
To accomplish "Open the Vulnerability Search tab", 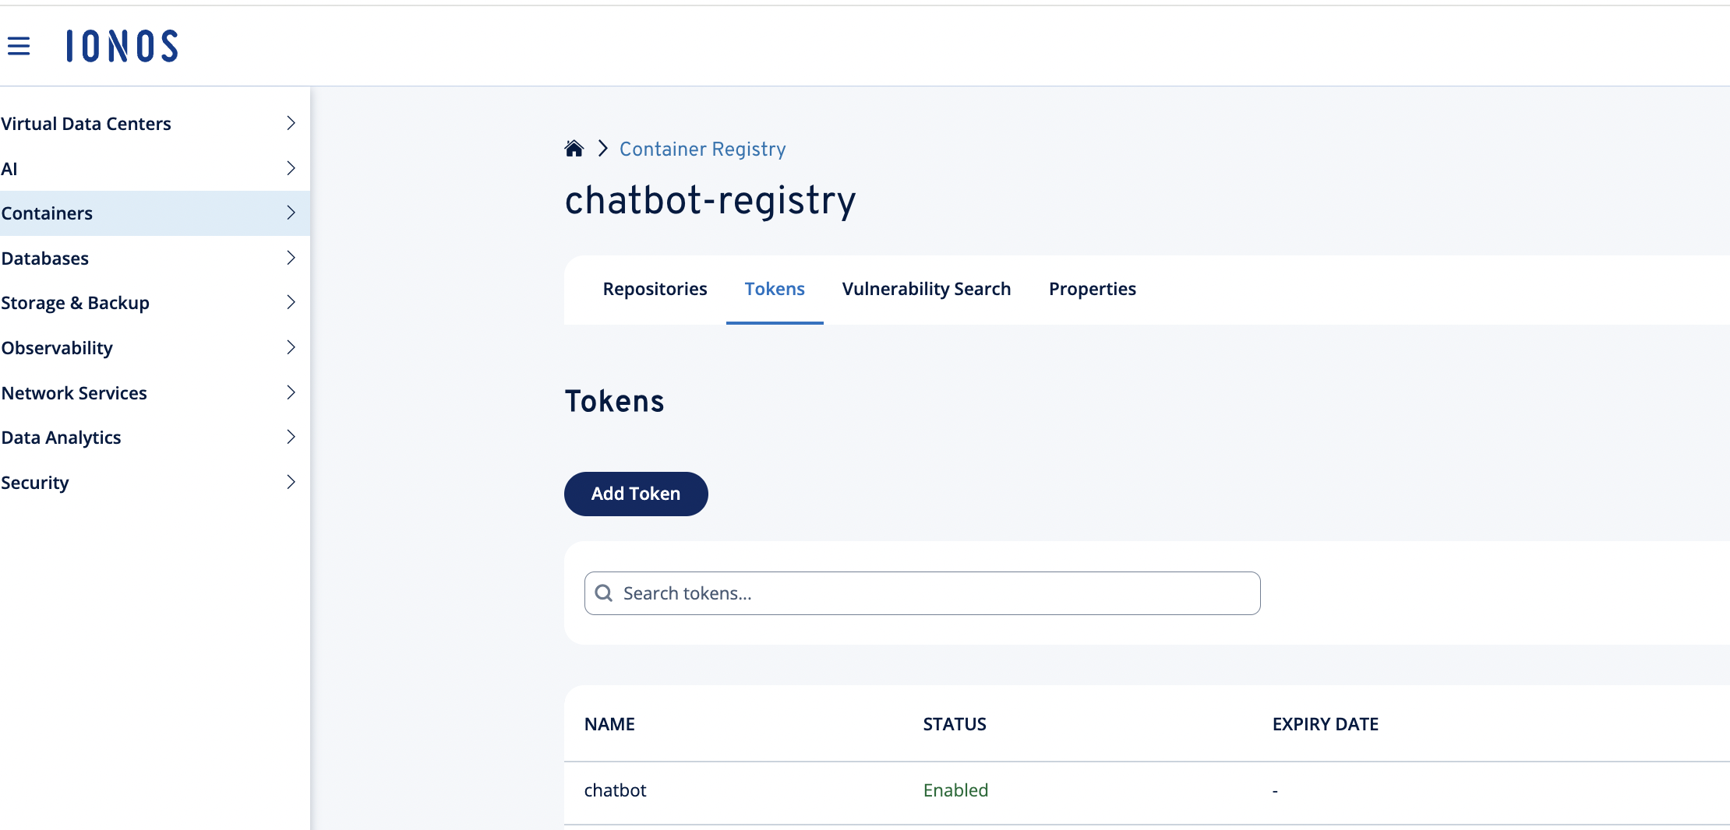I will coord(926,289).
